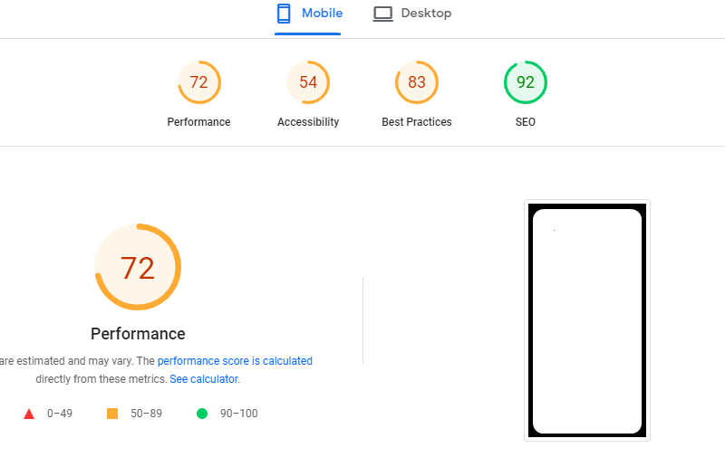
Task: Click the red triangle legend icon
Action: click(x=29, y=414)
